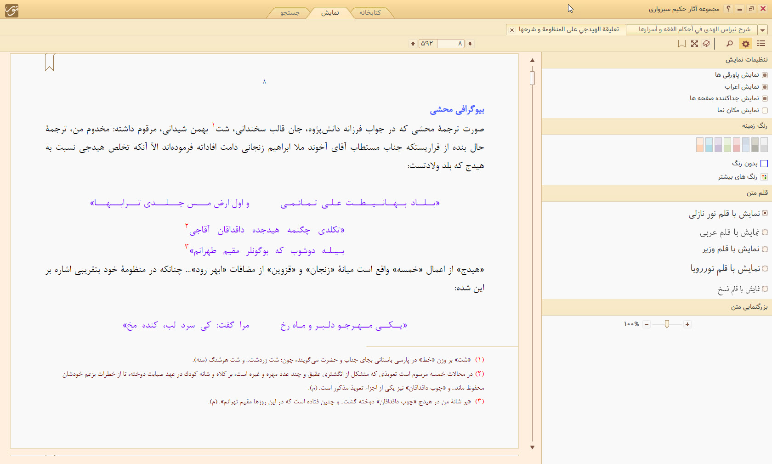772x464 pixels.
Task: Click the text zoom slider handle
Action: point(667,324)
